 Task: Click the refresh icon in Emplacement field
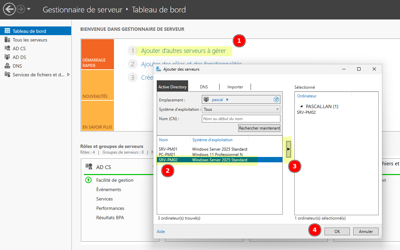(276, 99)
